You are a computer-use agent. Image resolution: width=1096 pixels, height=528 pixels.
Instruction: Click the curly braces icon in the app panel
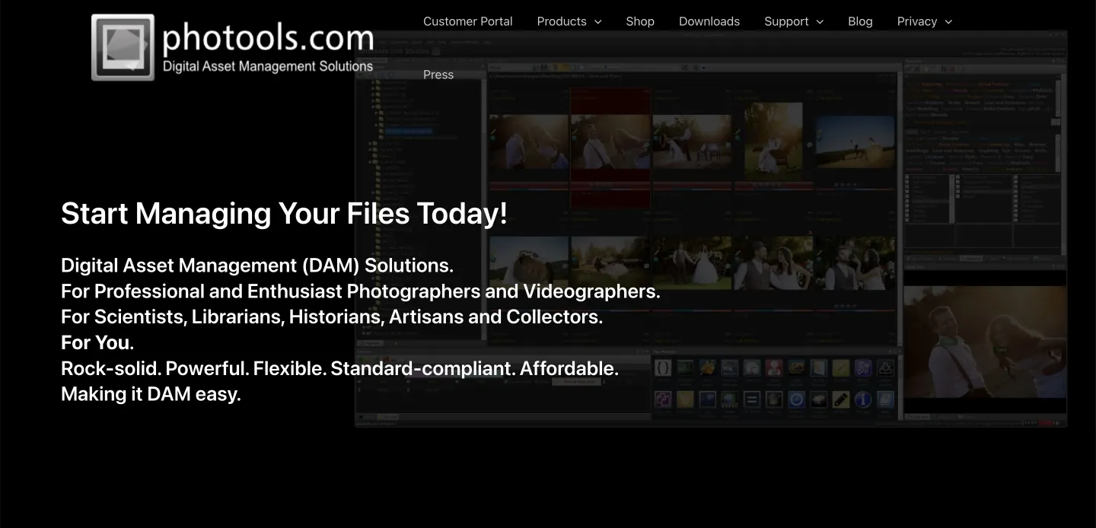point(663,368)
